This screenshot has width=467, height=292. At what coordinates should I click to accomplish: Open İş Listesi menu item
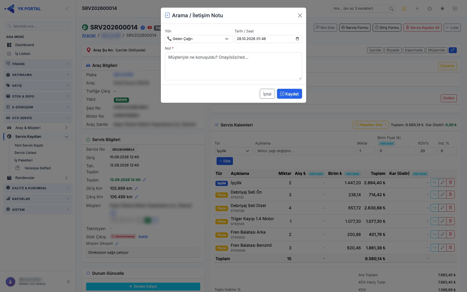tap(22, 54)
